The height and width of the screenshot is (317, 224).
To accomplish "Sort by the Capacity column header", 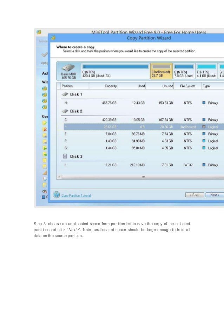I will coord(103,86).
